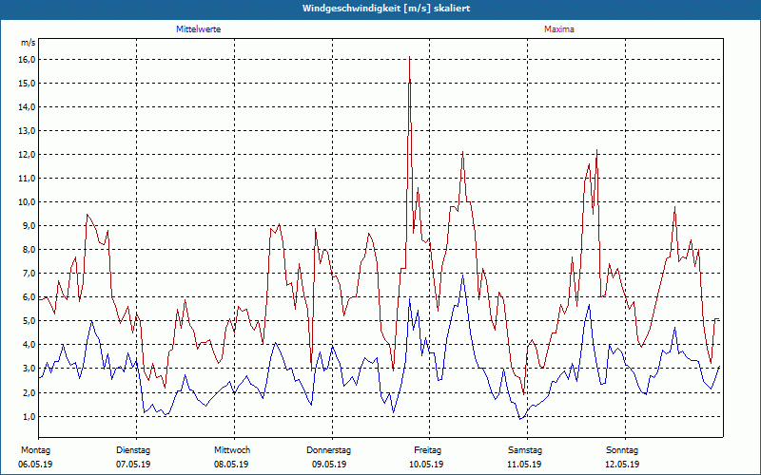The height and width of the screenshot is (475, 761).
Task: Select the 9,0 y-axis value
Action: coord(29,226)
